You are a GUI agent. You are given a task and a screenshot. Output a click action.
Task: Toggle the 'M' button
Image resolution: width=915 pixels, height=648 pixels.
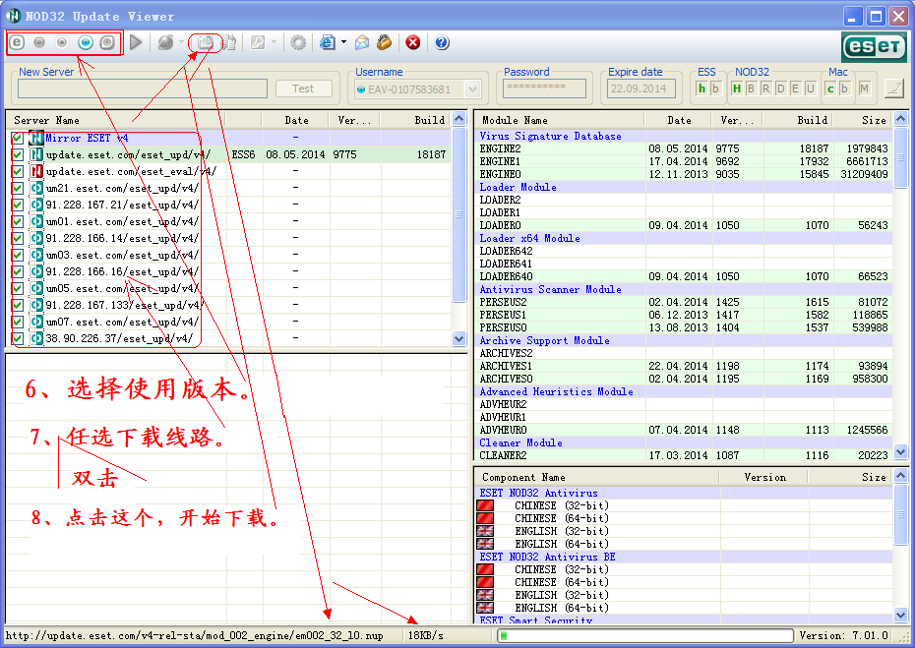click(x=864, y=88)
